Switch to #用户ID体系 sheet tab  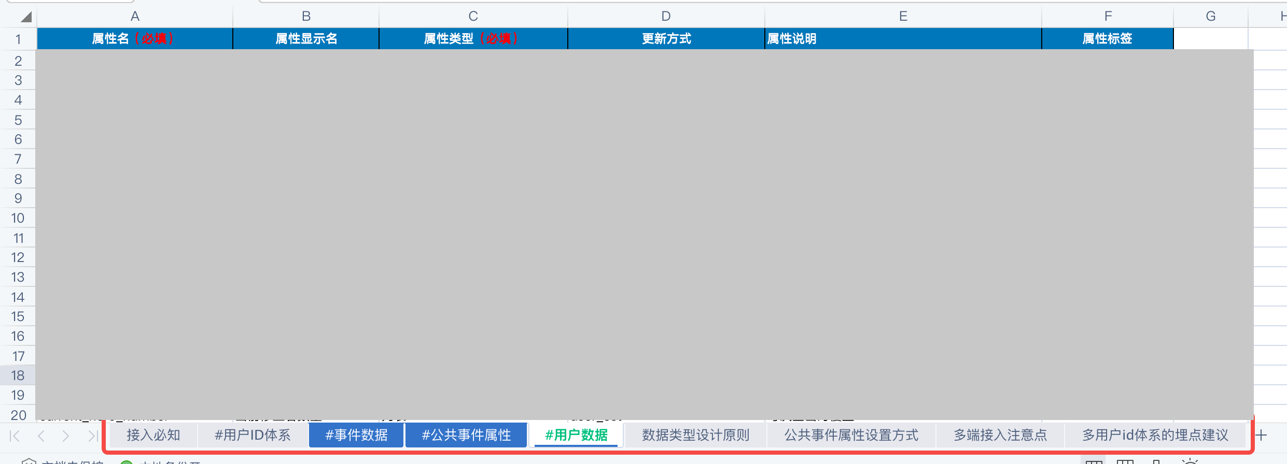(253, 435)
